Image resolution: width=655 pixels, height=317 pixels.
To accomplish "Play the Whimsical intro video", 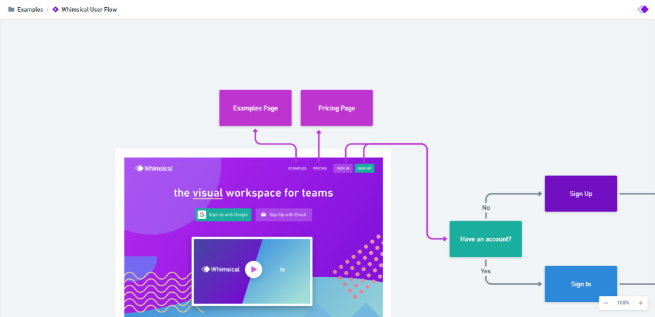I will click(253, 269).
